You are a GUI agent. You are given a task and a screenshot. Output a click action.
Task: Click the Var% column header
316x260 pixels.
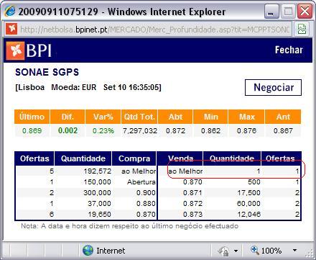tap(103, 117)
